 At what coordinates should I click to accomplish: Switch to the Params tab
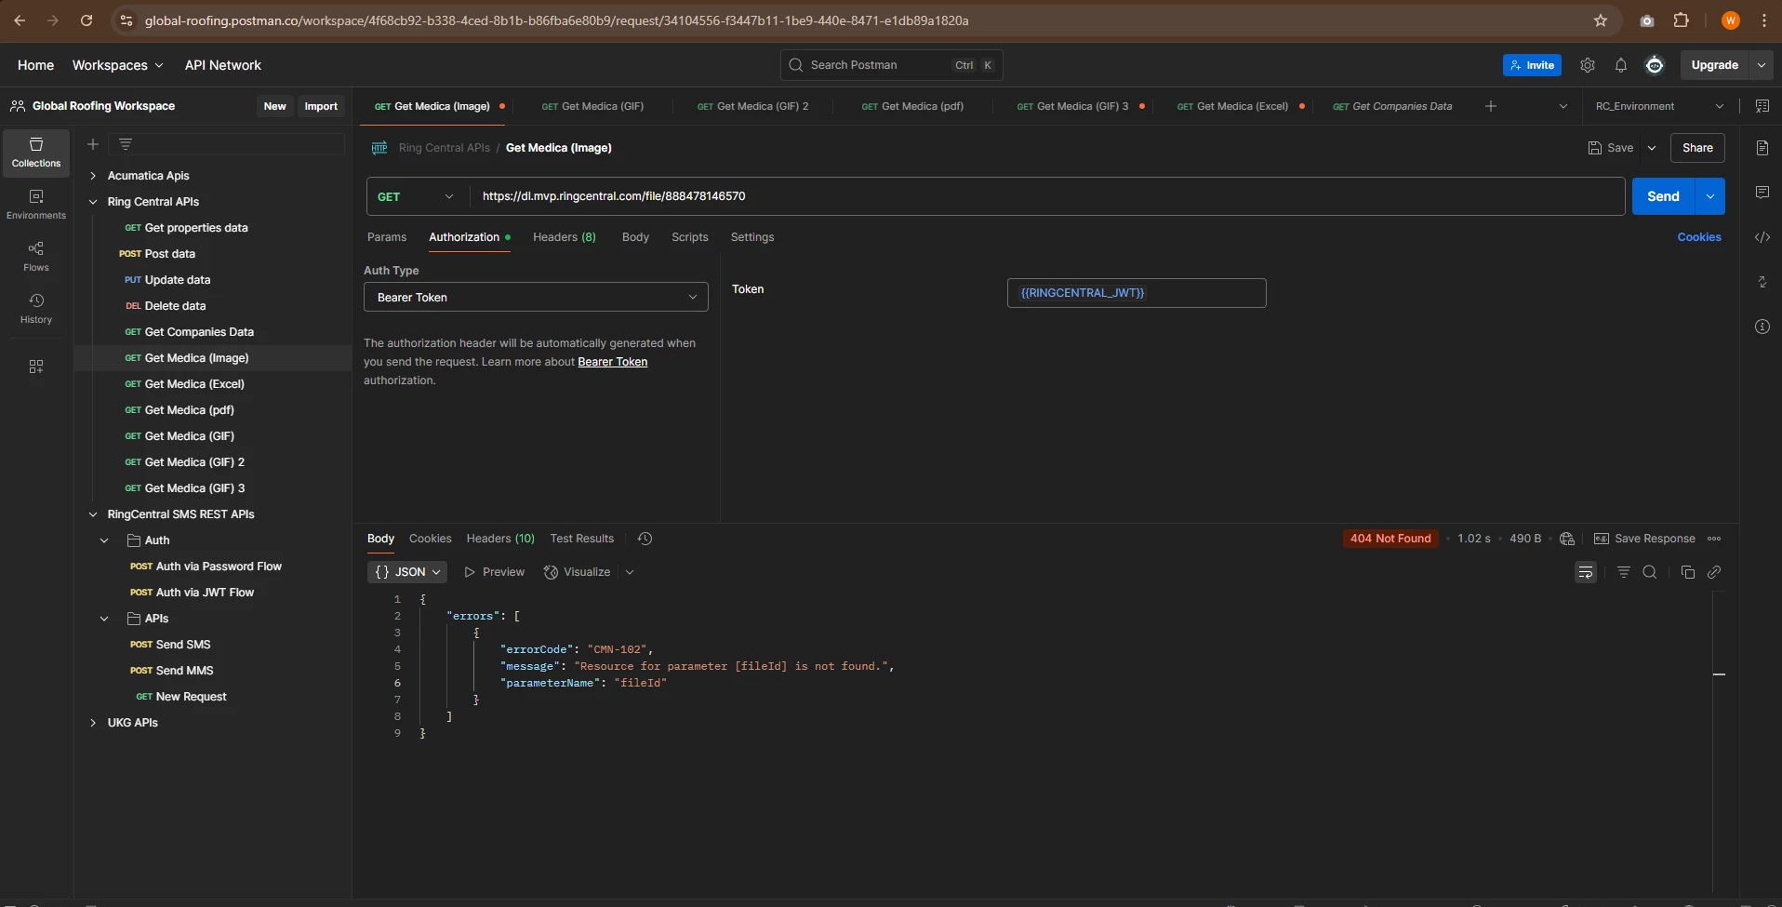click(x=387, y=237)
